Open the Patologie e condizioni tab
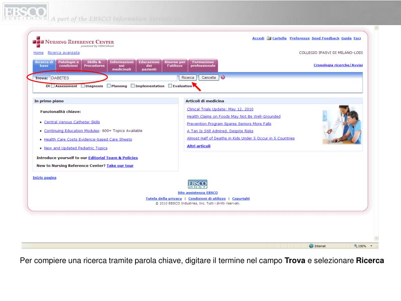The width and height of the screenshot is (401, 301). pyautogui.click(x=68, y=65)
